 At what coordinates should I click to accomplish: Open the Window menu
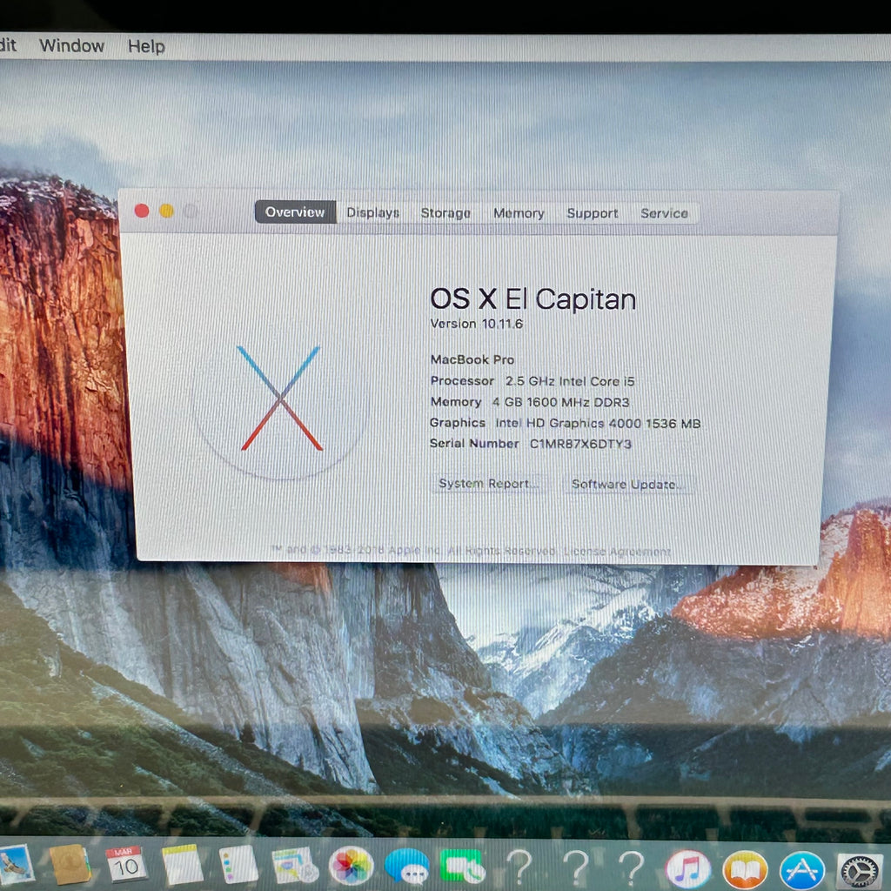point(71,45)
